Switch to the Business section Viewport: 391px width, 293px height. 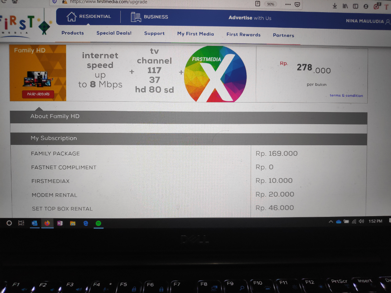click(149, 17)
